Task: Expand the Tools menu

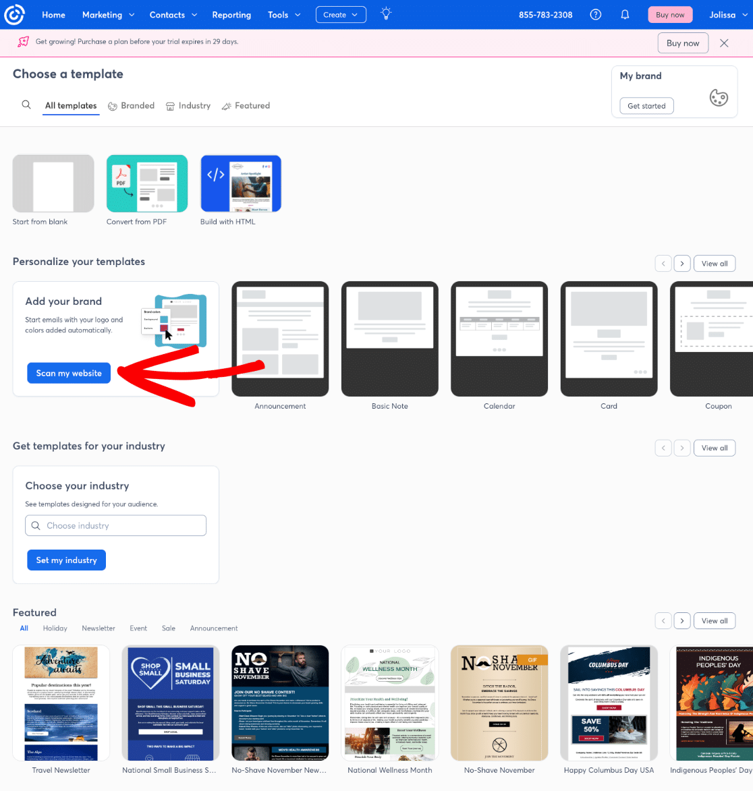Action: coord(283,14)
